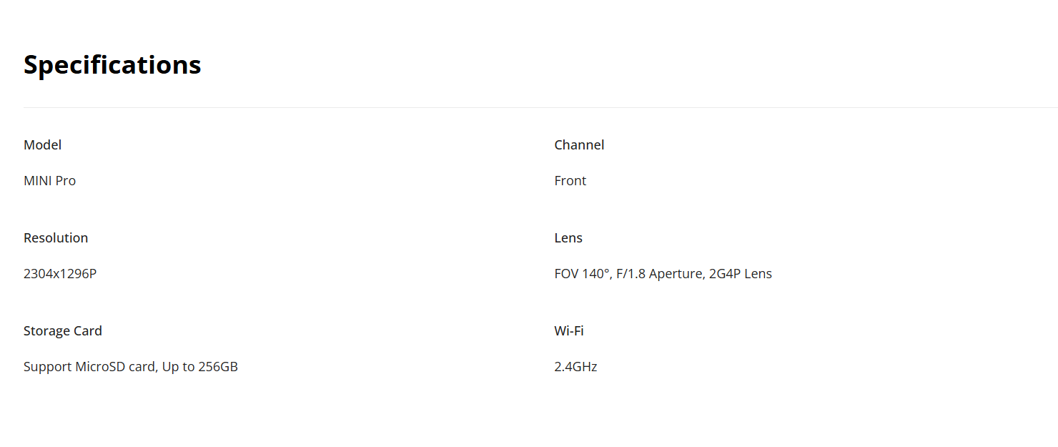Click the F/1.8 Aperture text
This screenshot has height=447, width=1058.
[x=661, y=274]
